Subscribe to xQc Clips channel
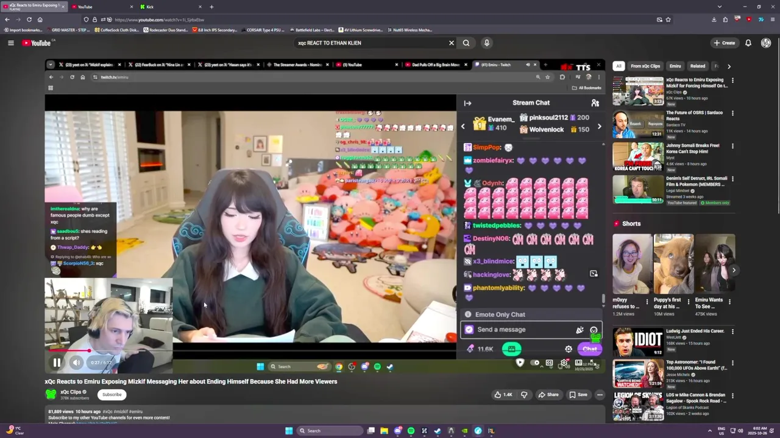The width and height of the screenshot is (780, 438). point(112,394)
